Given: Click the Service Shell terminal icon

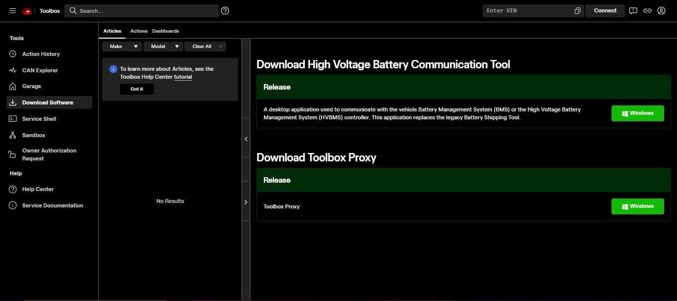Looking at the screenshot, I should coord(13,119).
